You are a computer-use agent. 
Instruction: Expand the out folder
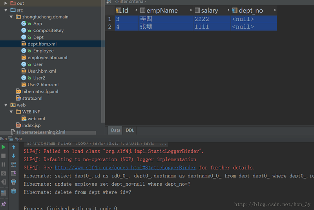[x=6, y=3]
